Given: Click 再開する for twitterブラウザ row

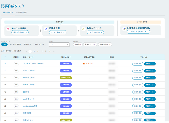Looking at the screenshot, I should 150,85.
